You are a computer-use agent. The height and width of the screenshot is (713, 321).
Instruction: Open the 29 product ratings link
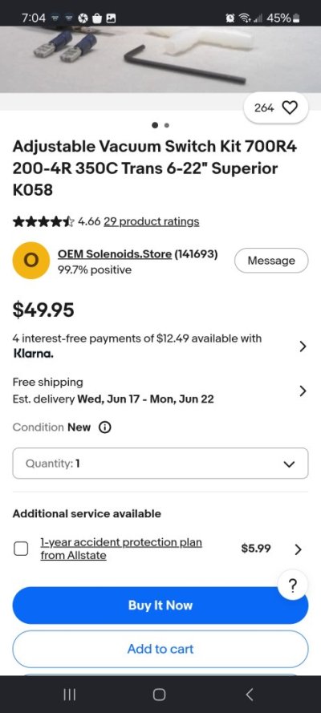pos(152,222)
